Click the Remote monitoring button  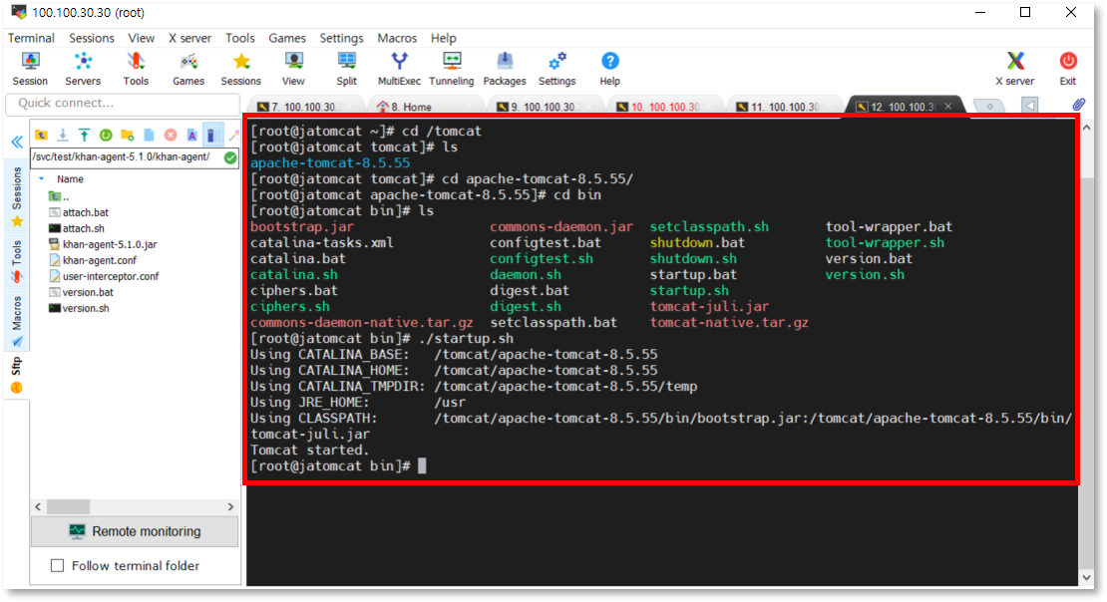point(135,531)
